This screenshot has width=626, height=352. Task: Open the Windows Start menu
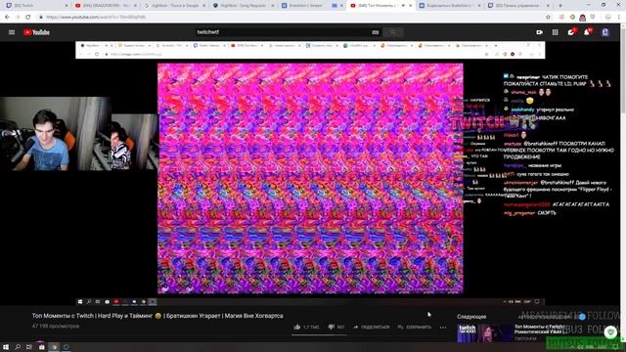(x=6, y=347)
